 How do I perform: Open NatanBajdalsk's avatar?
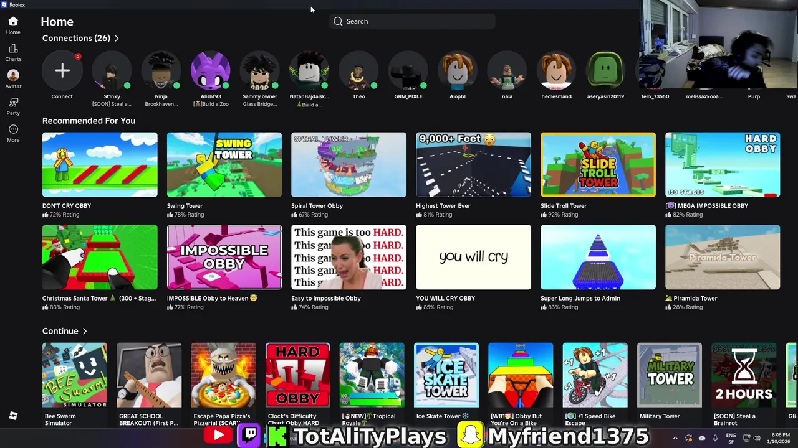point(309,70)
